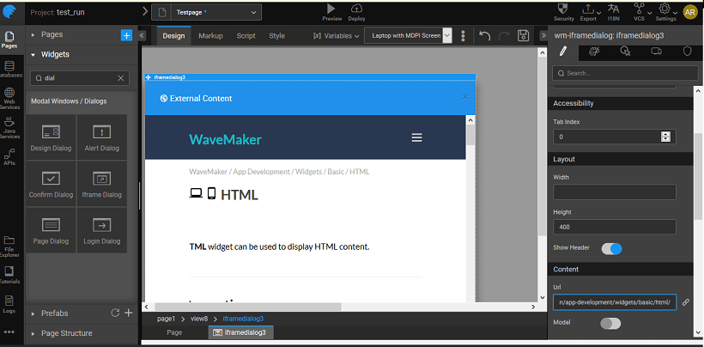Click the Undo arrow icon
704x347 pixels.
(485, 36)
